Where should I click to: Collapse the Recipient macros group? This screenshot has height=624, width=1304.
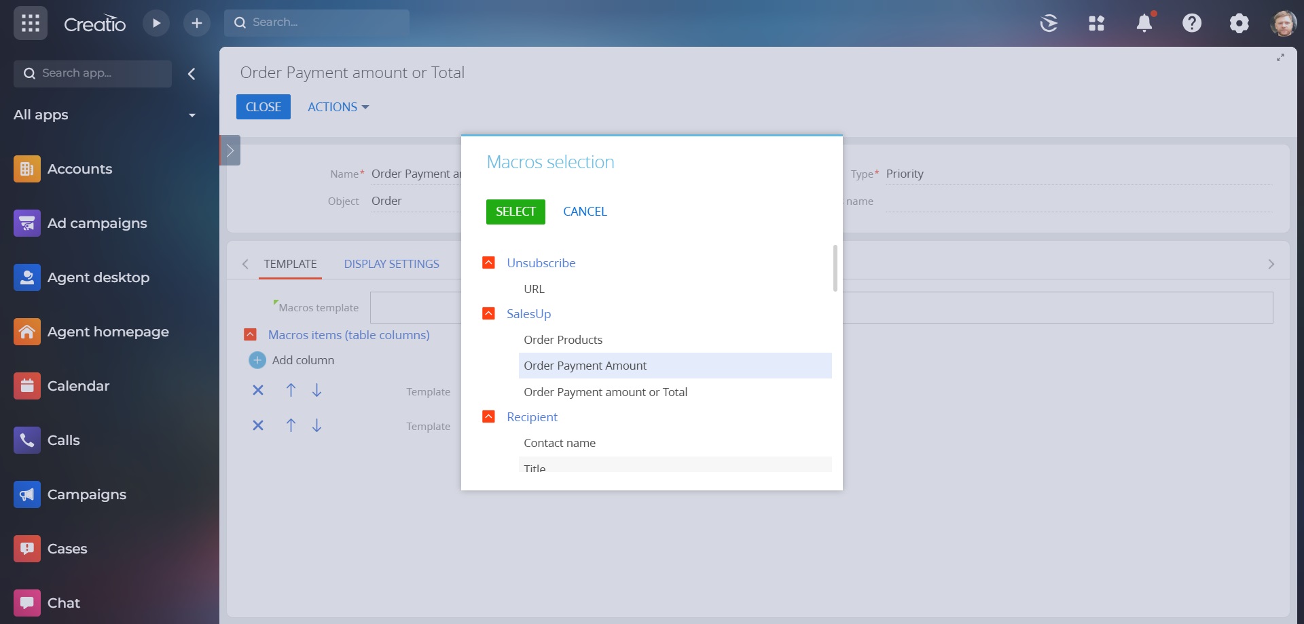point(488,416)
